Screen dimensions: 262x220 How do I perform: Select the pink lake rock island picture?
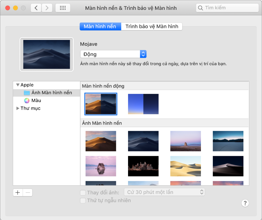click(101, 166)
